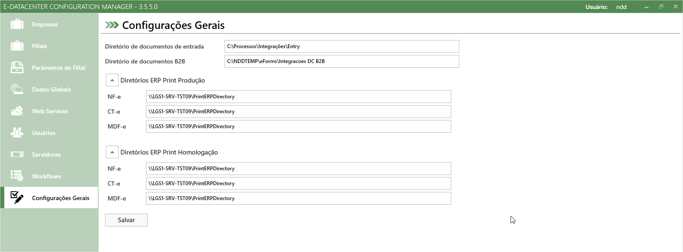
Task: Restore down the window
Action: click(661, 7)
